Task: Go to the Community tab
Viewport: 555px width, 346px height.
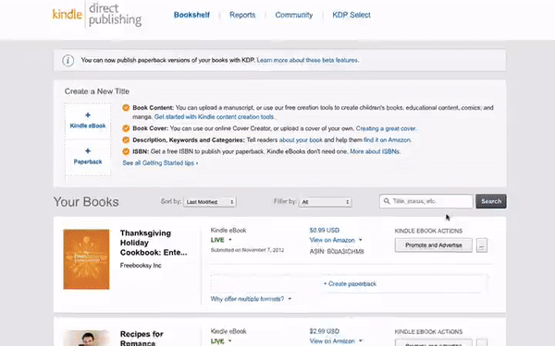Action: click(294, 15)
